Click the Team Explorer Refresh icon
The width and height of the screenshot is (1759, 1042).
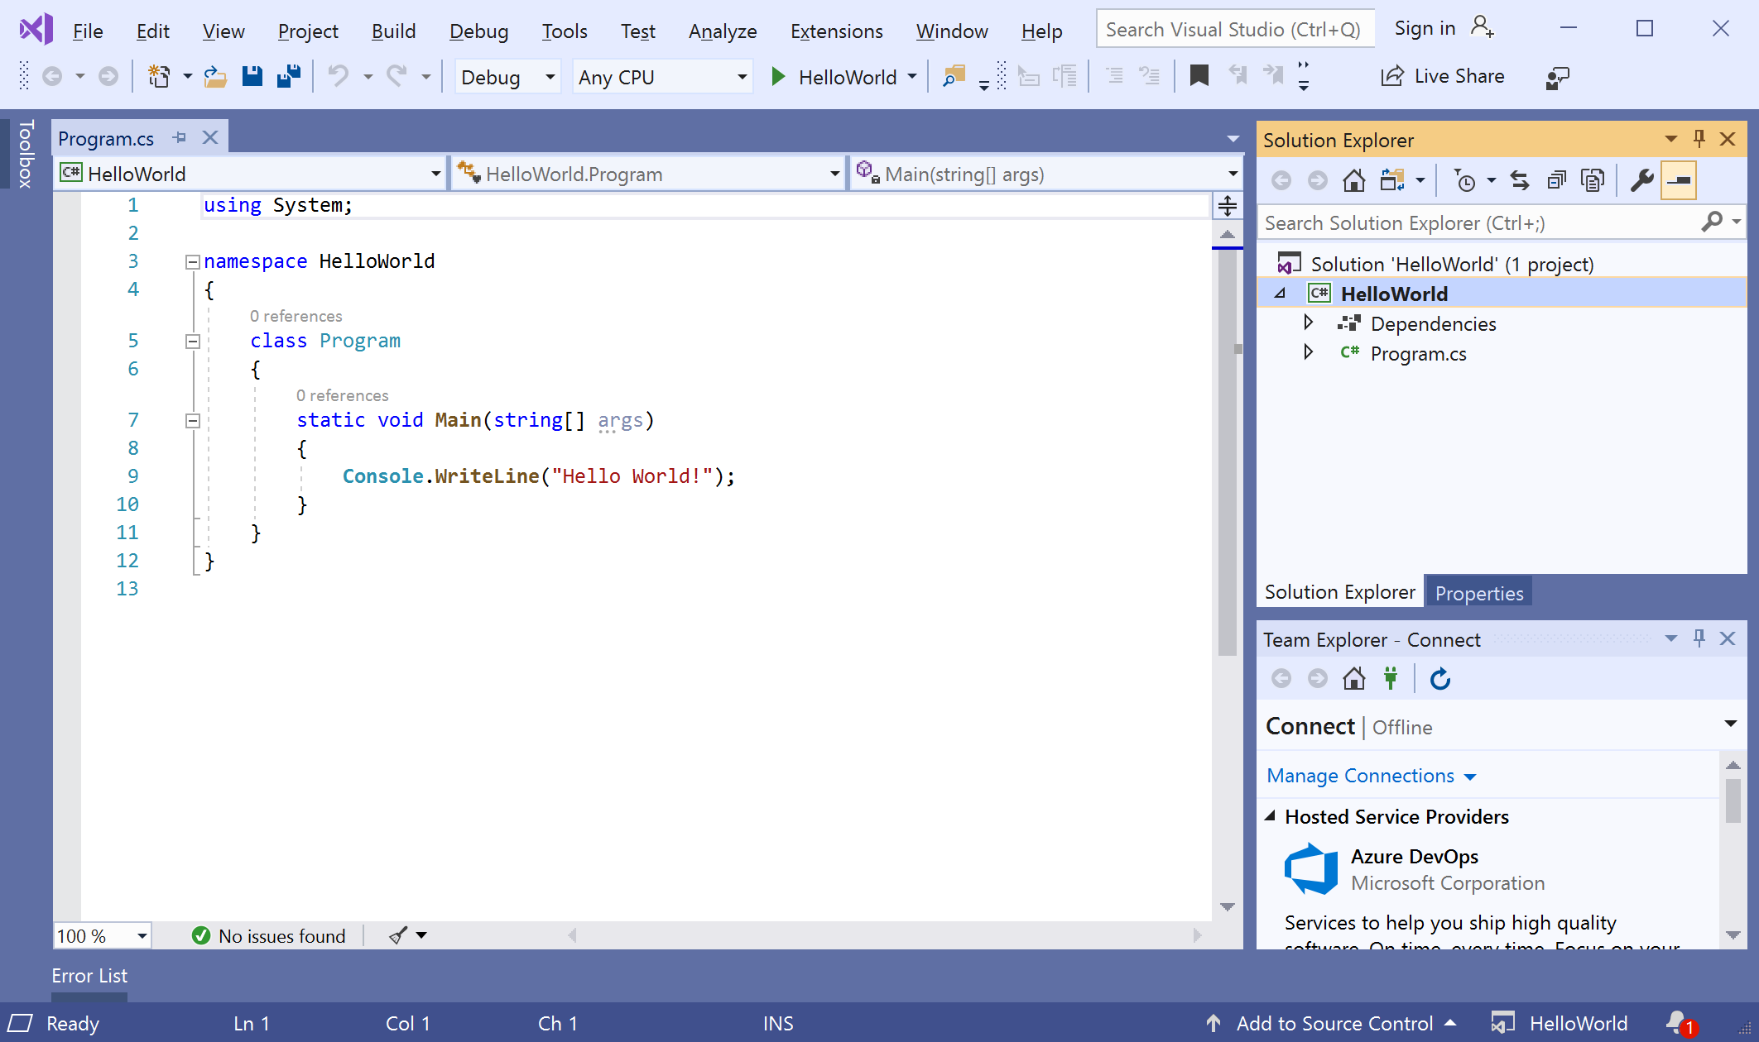click(1439, 677)
